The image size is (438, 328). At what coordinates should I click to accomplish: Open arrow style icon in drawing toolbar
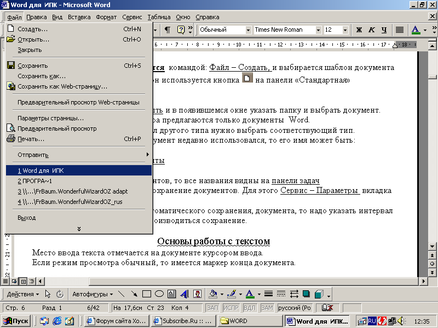[x=294, y=294]
